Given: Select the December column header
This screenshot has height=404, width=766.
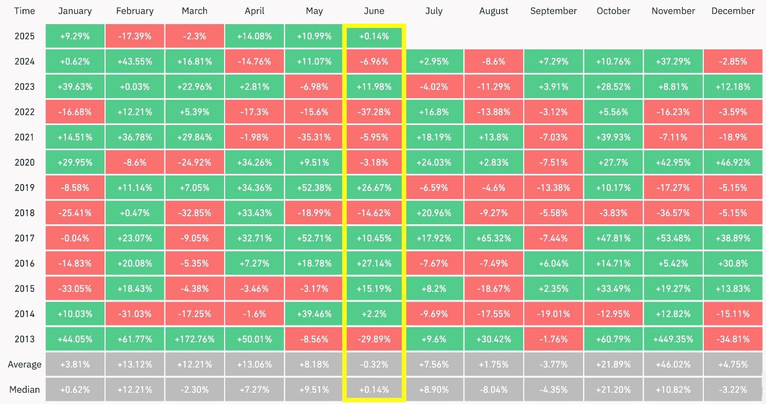Looking at the screenshot, I should point(733,11).
